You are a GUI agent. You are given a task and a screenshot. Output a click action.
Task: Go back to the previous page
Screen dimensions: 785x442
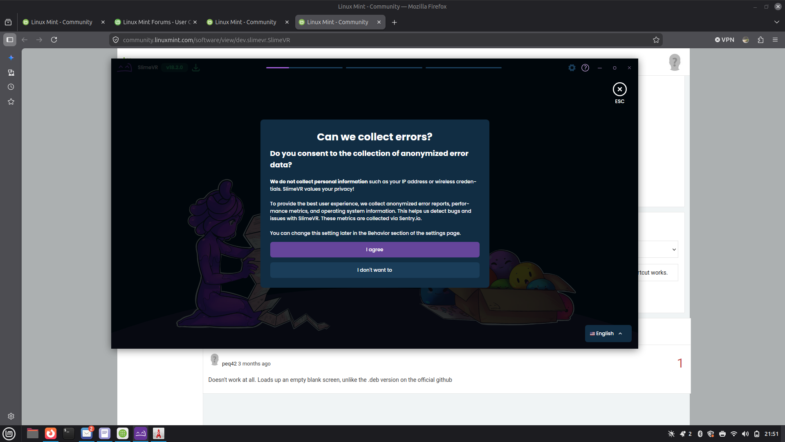tap(25, 40)
